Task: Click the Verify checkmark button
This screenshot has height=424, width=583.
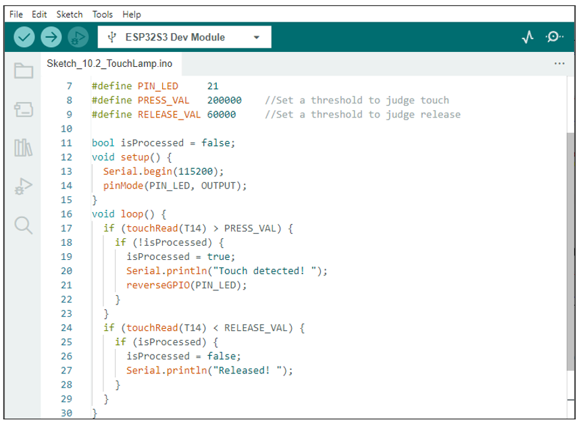Action: pyautogui.click(x=24, y=37)
